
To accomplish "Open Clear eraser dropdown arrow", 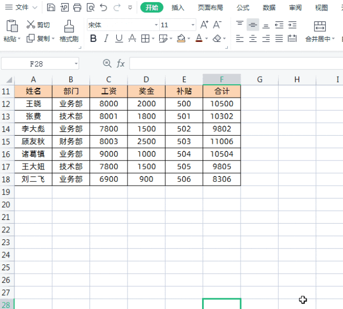I will [225, 39].
